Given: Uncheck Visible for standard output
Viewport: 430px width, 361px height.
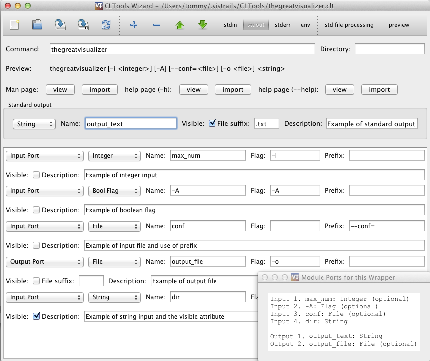Looking at the screenshot, I should click(x=212, y=123).
